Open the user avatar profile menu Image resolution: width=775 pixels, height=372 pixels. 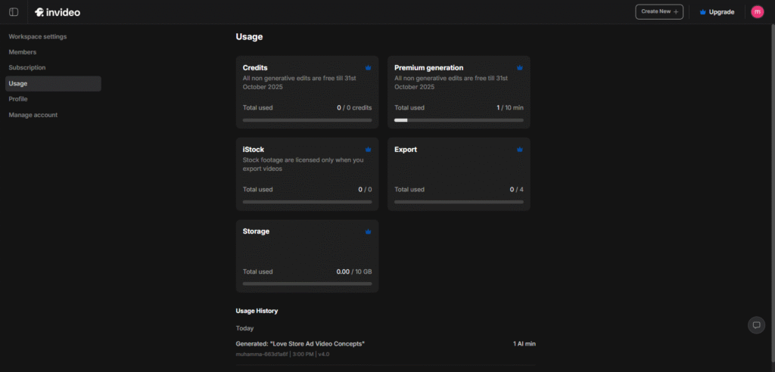point(757,12)
